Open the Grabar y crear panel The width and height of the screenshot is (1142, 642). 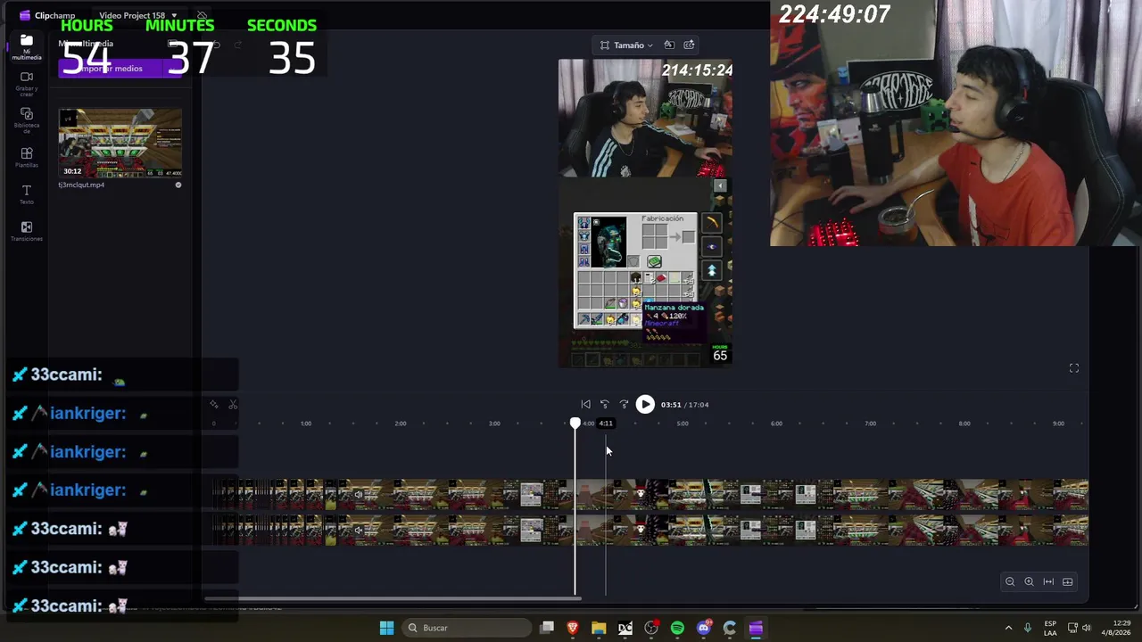point(27,84)
